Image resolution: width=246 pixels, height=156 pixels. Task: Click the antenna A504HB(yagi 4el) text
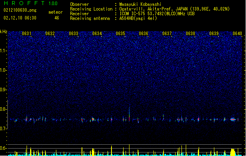click(x=138, y=18)
